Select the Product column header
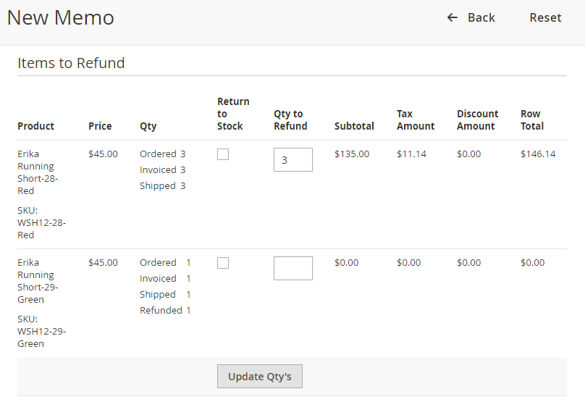585x415 pixels. (35, 126)
